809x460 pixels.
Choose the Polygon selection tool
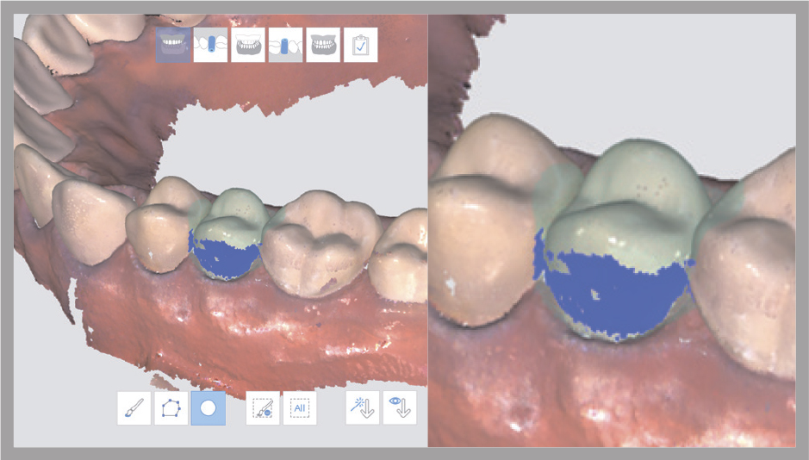click(x=171, y=407)
